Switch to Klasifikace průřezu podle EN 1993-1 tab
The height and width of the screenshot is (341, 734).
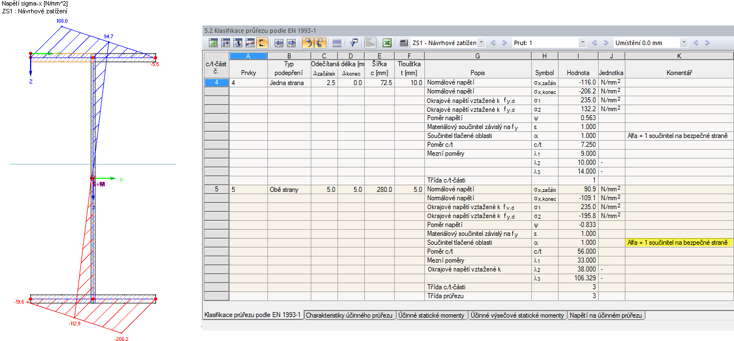coord(252,315)
